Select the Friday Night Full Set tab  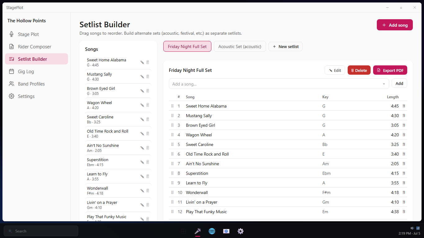187,46
